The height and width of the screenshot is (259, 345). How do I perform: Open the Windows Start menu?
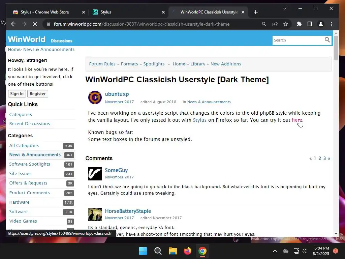coord(143,251)
